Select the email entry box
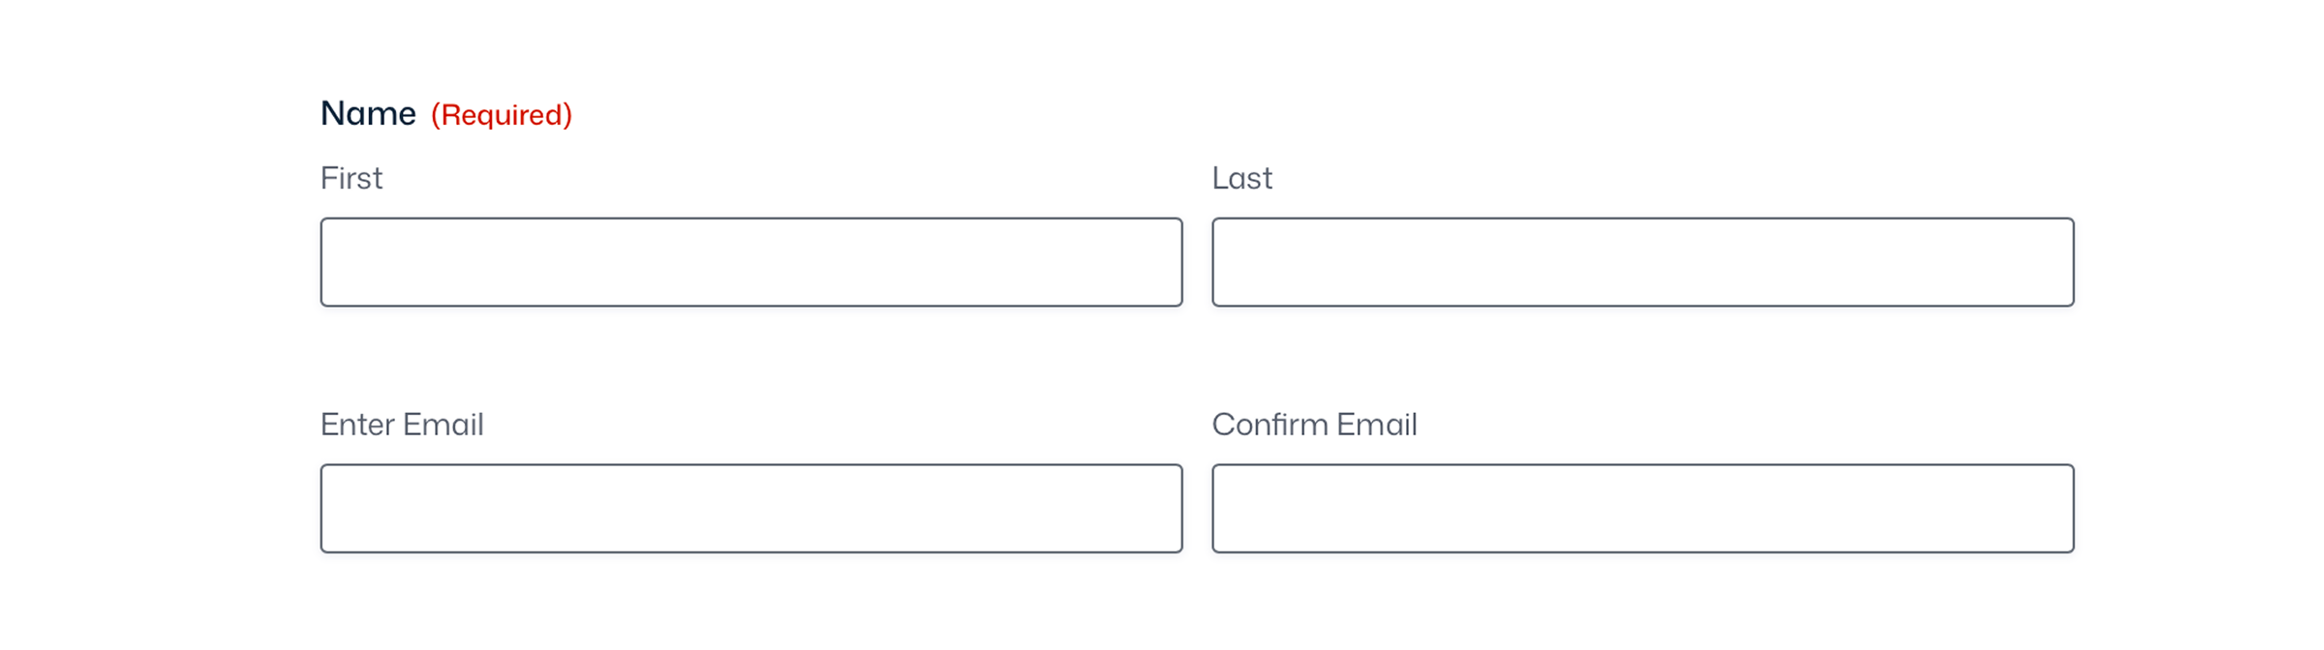Screen dimensions: 2324x650 751,509
